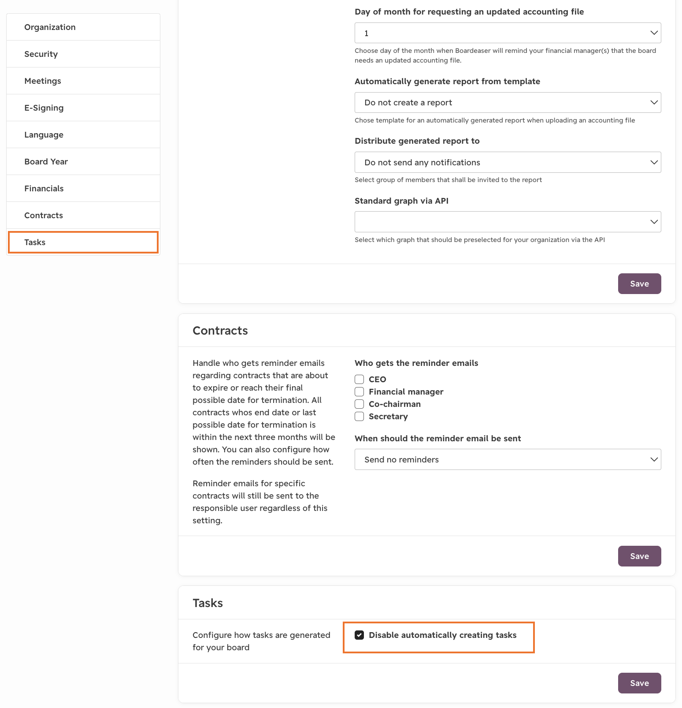The width and height of the screenshot is (682, 708).
Task: Enable Financial manager reminder emails
Action: 360,391
